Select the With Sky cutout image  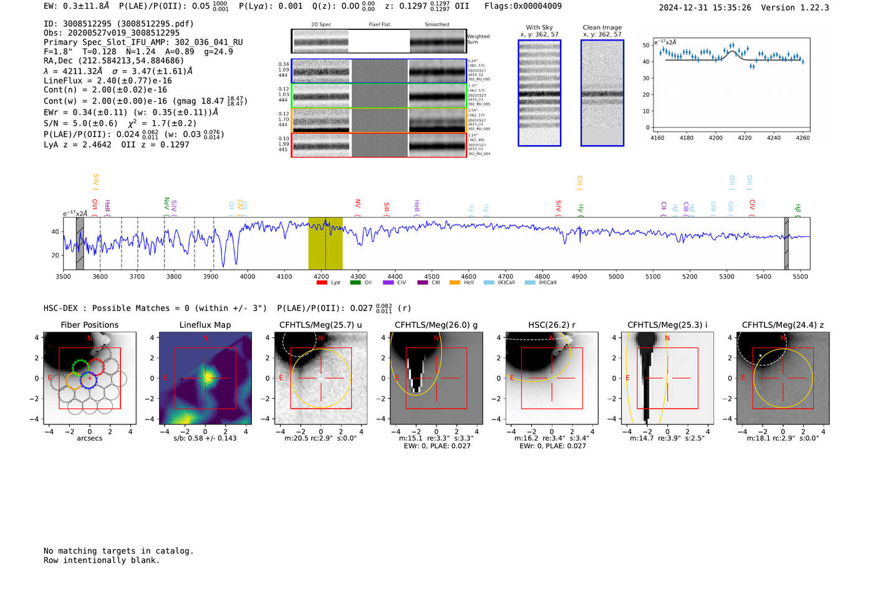539,93
